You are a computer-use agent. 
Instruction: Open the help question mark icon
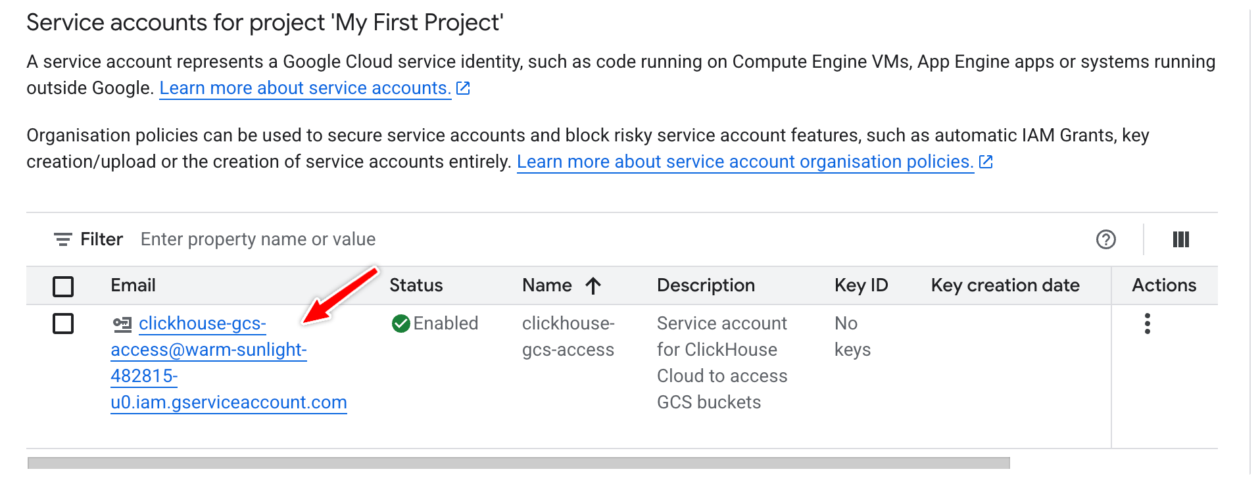[x=1105, y=239]
